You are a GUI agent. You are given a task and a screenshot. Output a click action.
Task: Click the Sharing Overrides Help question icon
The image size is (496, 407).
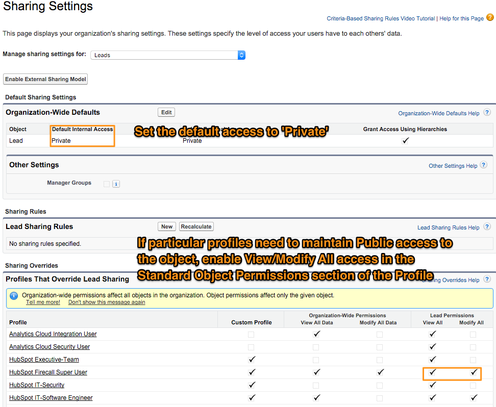tap(487, 279)
